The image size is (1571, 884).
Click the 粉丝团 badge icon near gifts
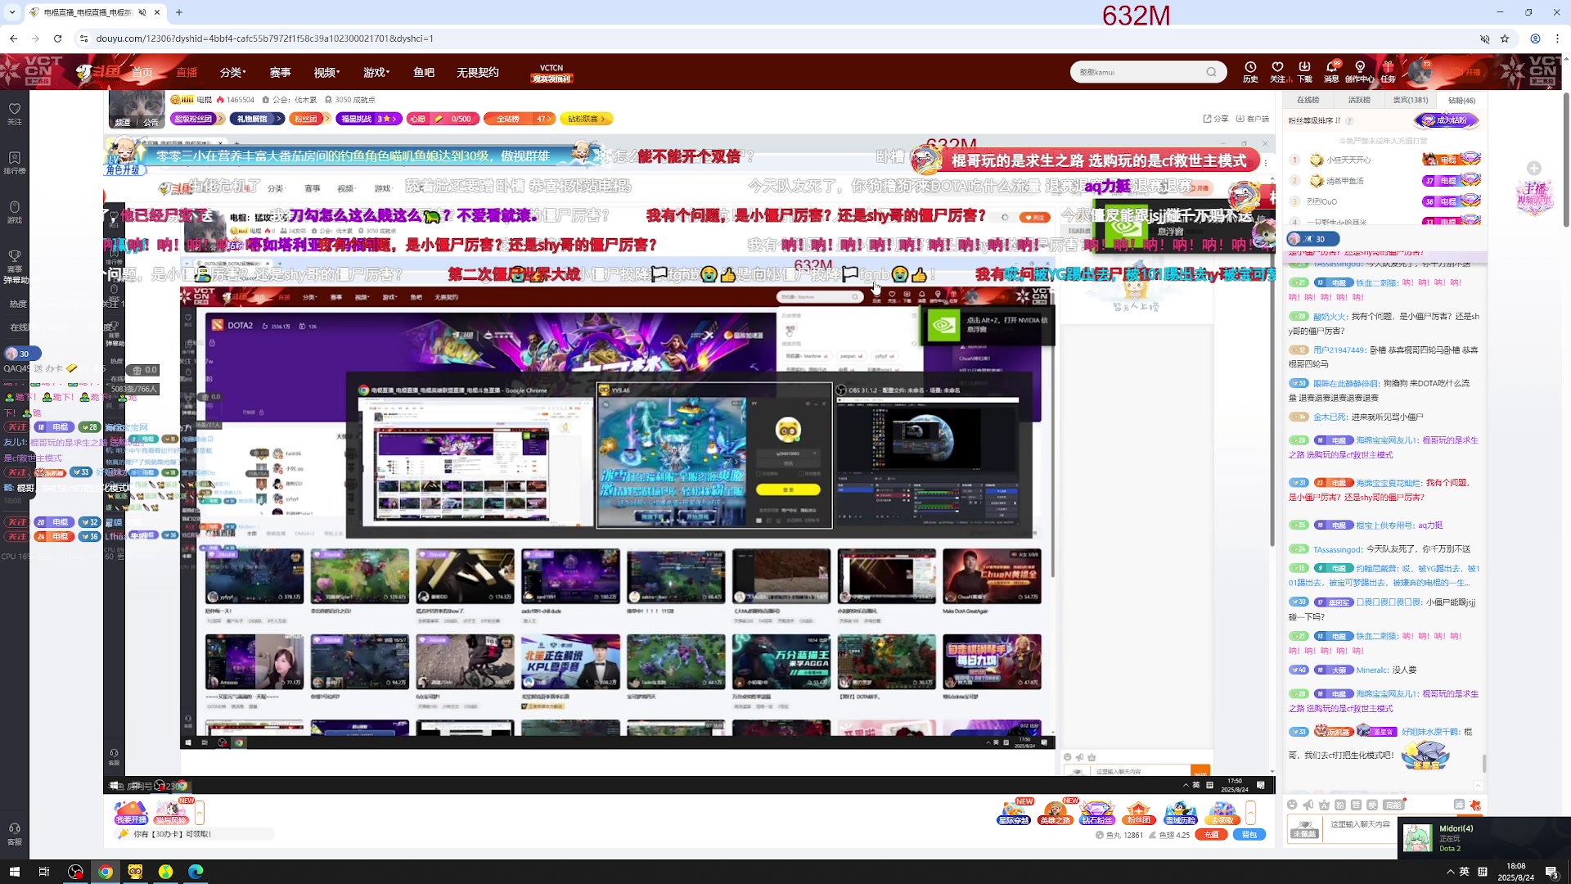[1138, 812]
